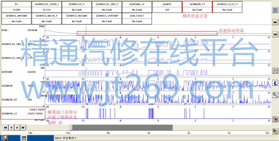Click the fast rewind playback button
The image size is (279, 141).
pyautogui.click(x=6, y=128)
